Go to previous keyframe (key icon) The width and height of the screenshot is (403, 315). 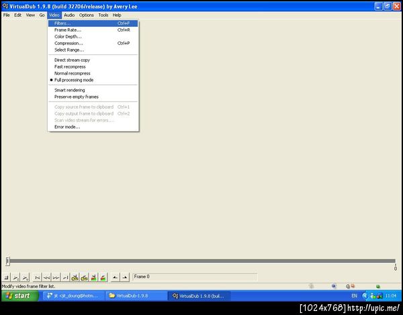pos(75,277)
